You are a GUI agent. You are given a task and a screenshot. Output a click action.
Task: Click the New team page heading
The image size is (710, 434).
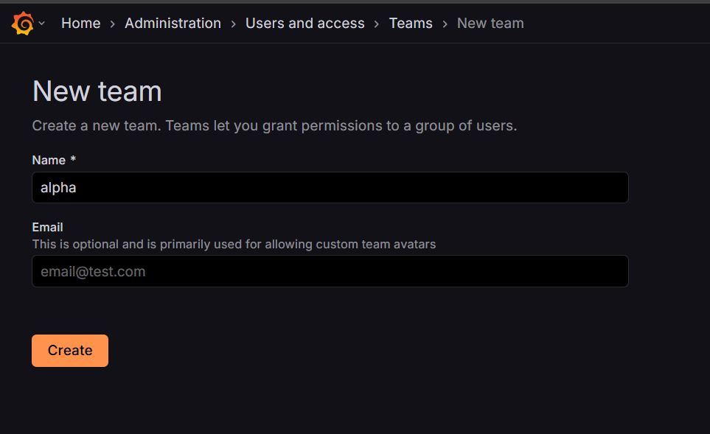pyautogui.click(x=97, y=91)
